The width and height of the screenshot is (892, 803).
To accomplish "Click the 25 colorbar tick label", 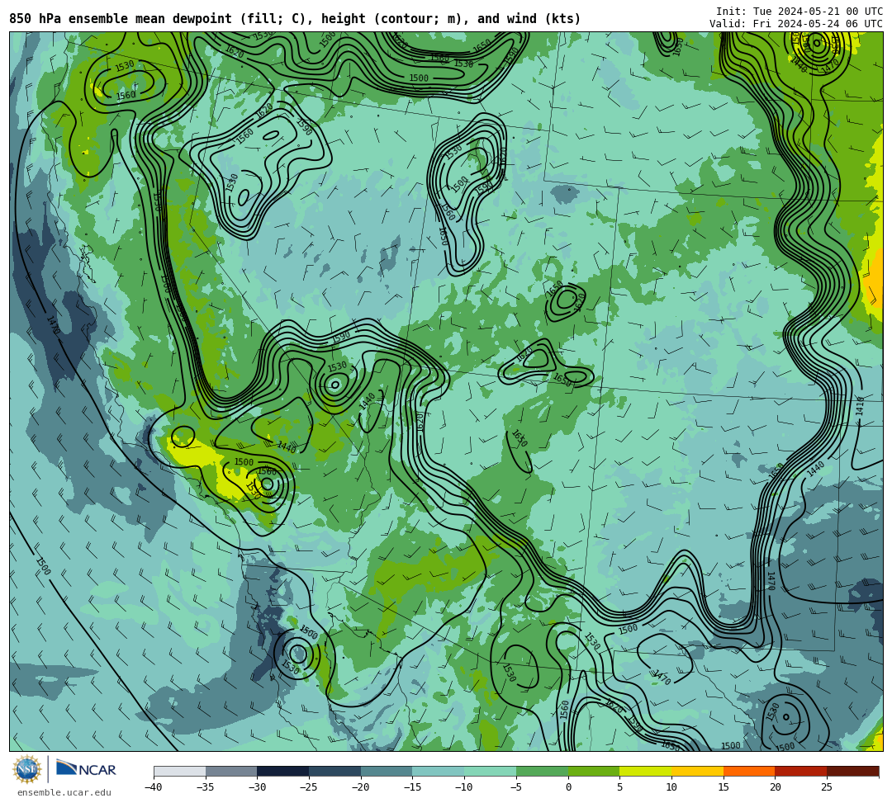I will 827,787.
